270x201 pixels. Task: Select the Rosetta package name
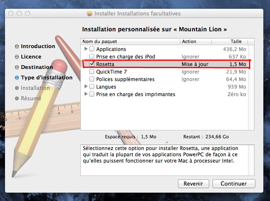[105, 64]
